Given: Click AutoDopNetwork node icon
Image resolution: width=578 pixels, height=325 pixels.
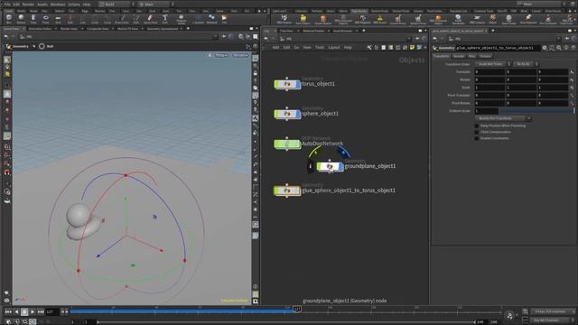Looking at the screenshot, I should coord(287,144).
